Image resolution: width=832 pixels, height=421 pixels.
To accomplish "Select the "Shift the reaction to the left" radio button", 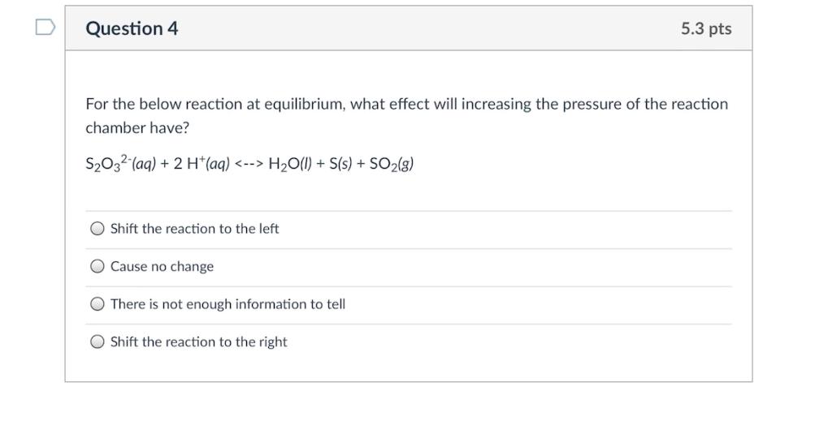I will point(97,230).
